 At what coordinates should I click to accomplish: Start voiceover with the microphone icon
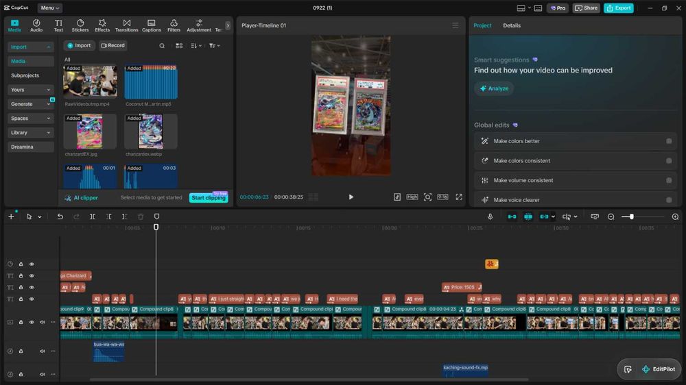click(490, 216)
